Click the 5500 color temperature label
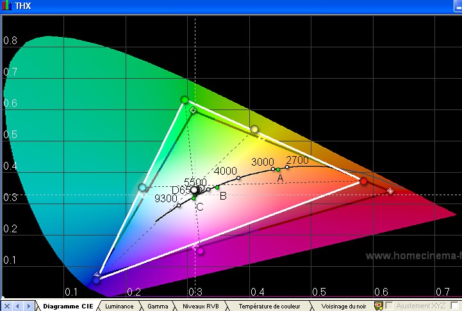This screenshot has width=462, height=311. point(195,182)
